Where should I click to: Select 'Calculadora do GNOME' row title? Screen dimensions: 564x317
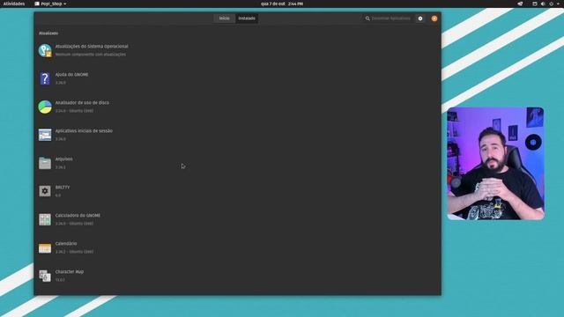(78, 215)
